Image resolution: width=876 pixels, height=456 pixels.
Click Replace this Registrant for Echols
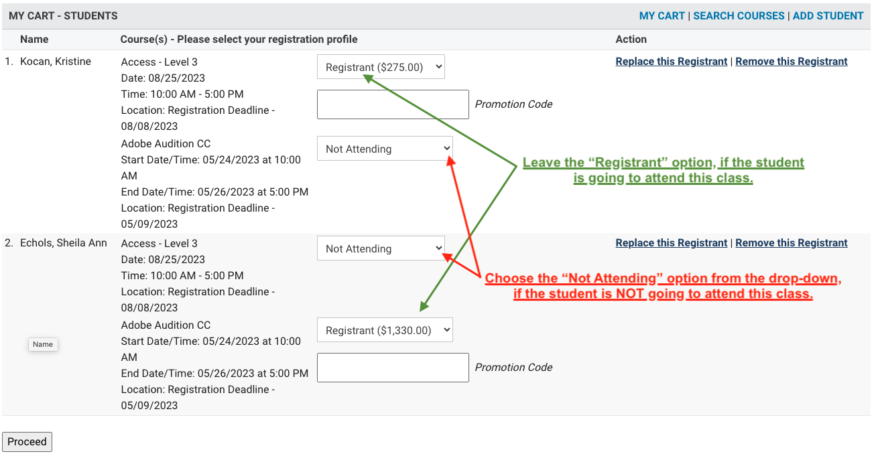click(x=671, y=242)
